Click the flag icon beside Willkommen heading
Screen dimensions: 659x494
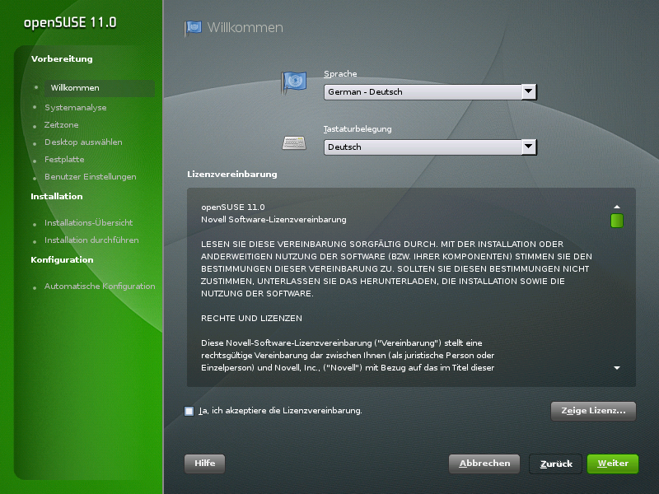[193, 28]
